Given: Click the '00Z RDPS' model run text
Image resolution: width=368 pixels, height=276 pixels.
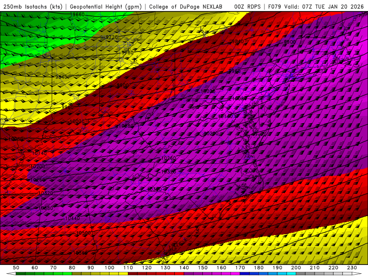Looking at the screenshot, I should pyautogui.click(x=247, y=6).
